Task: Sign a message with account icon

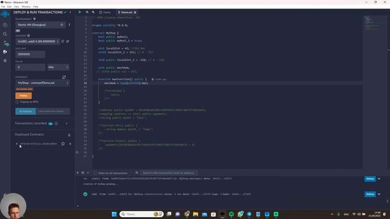Action: (x=68, y=41)
